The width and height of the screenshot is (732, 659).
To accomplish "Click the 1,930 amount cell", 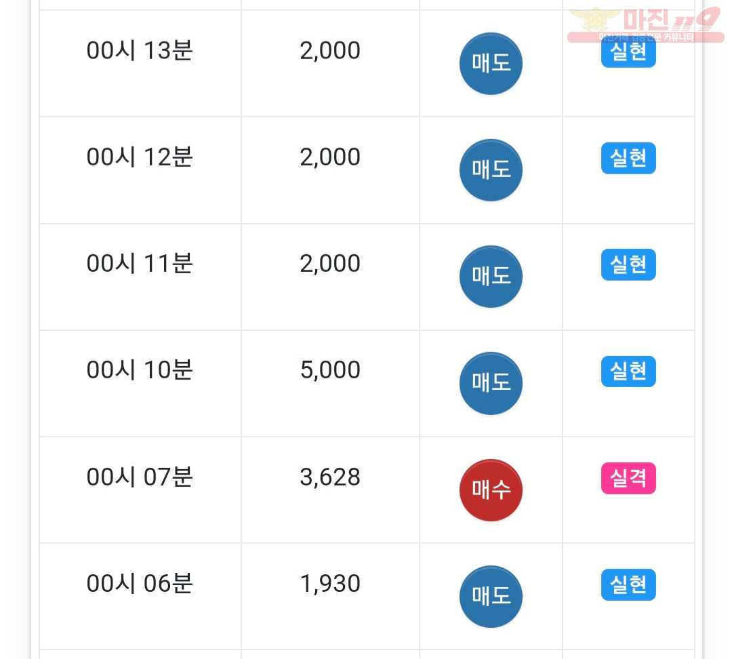I will click(x=330, y=597).
